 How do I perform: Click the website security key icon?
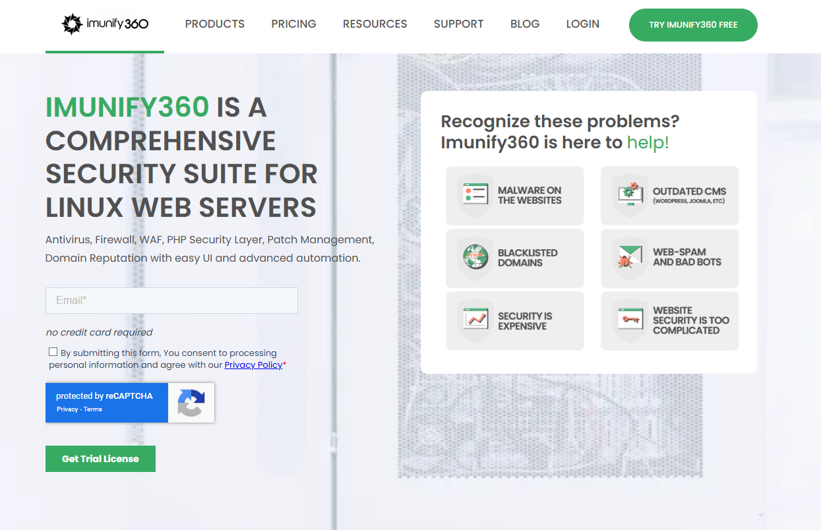click(630, 320)
